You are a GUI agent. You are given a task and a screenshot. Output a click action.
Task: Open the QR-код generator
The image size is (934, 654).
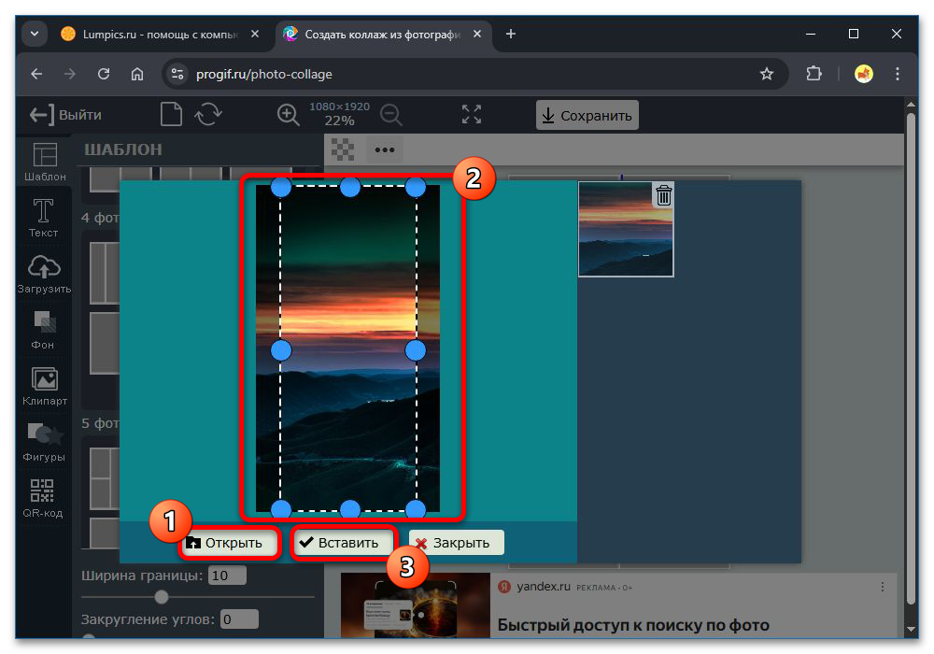(44, 497)
